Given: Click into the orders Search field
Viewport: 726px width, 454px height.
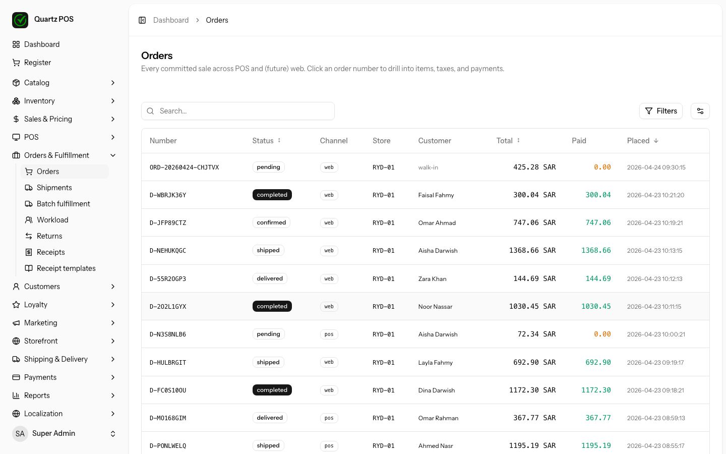Looking at the screenshot, I should pyautogui.click(x=238, y=111).
